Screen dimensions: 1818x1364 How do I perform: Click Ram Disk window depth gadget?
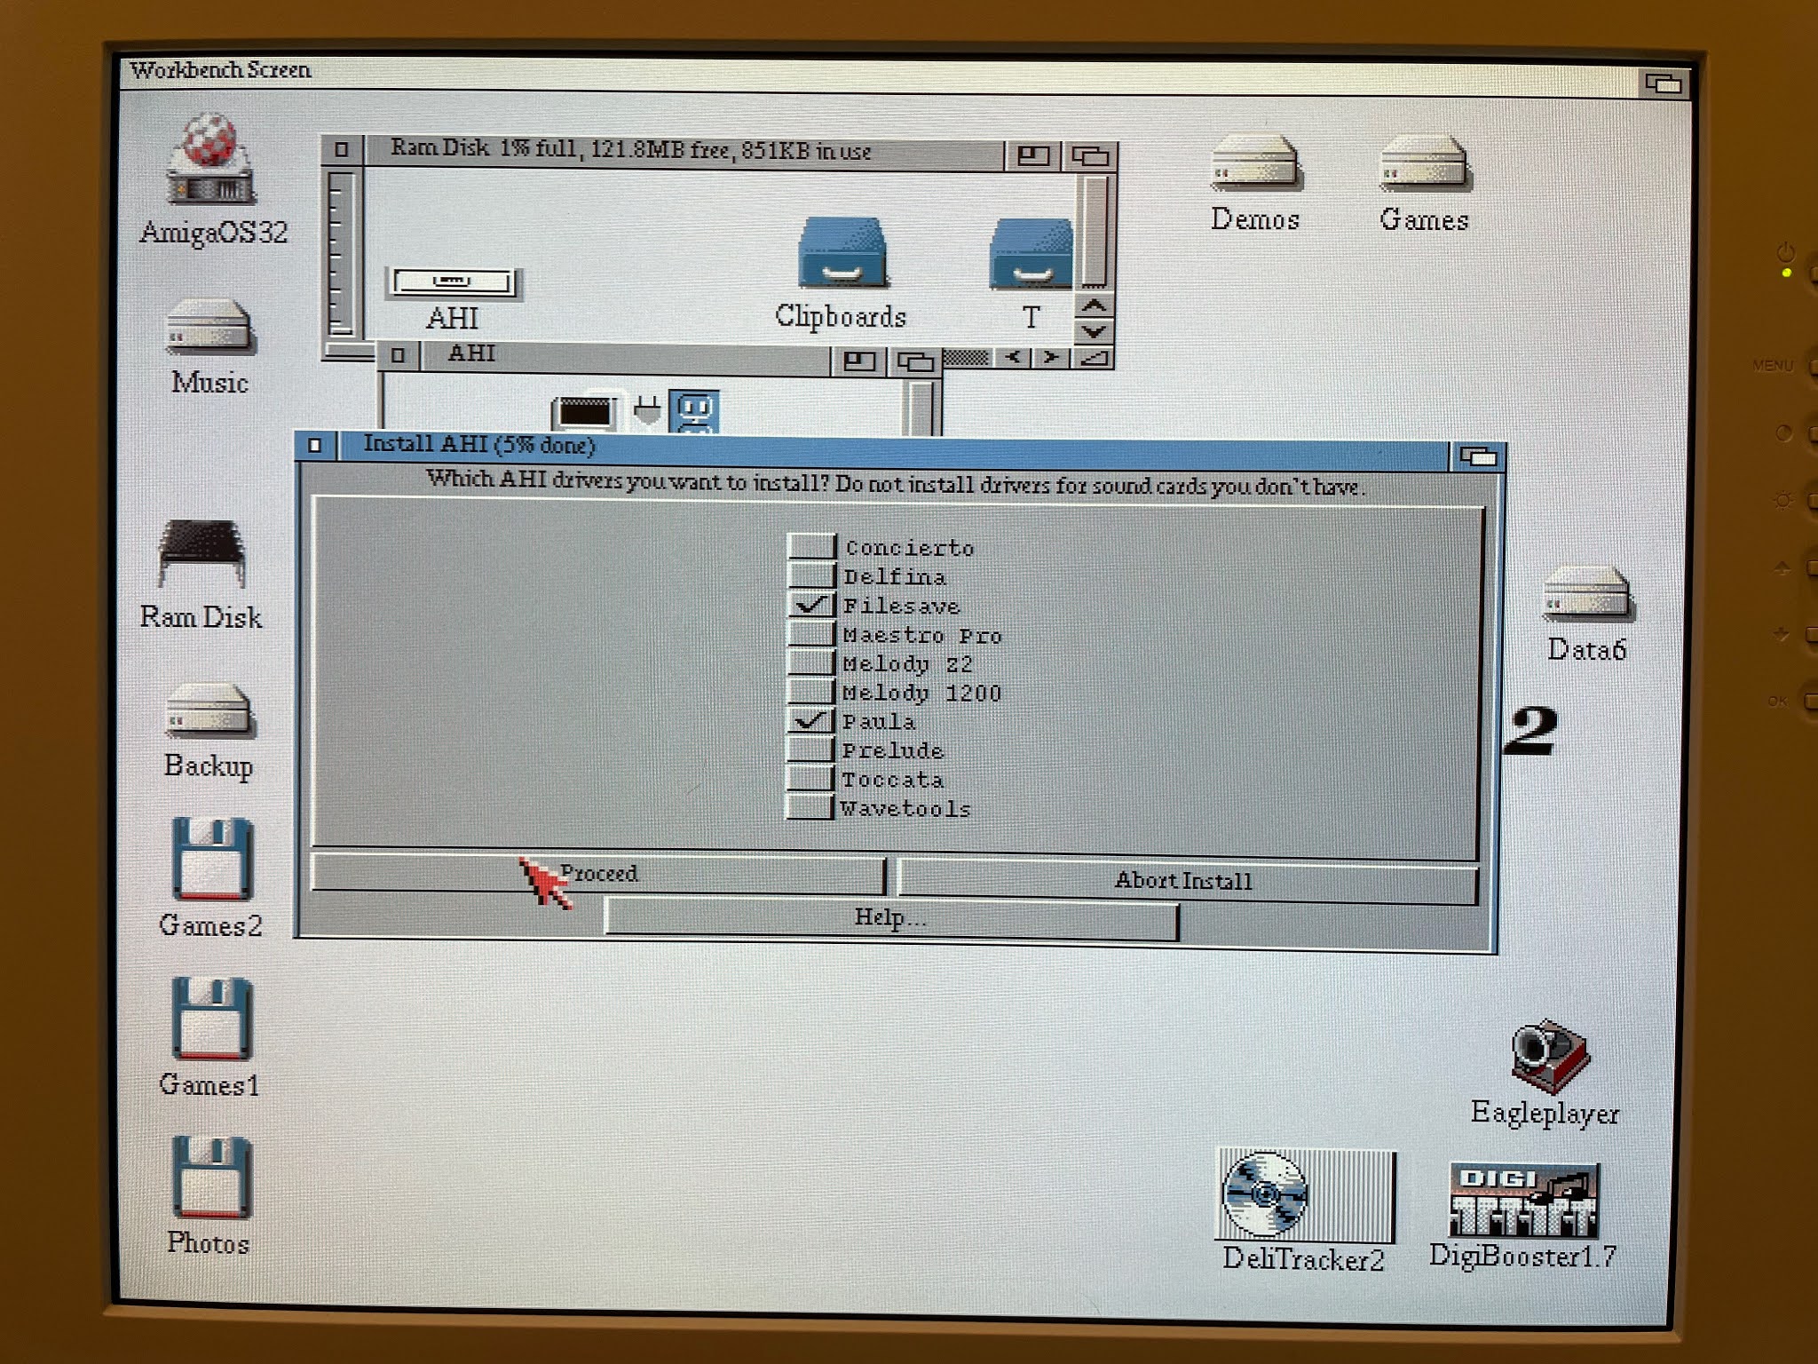tap(1089, 156)
